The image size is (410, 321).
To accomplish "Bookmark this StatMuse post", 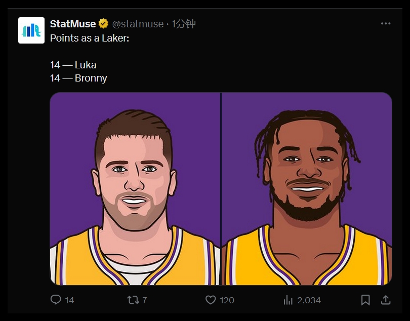I will tap(365, 300).
